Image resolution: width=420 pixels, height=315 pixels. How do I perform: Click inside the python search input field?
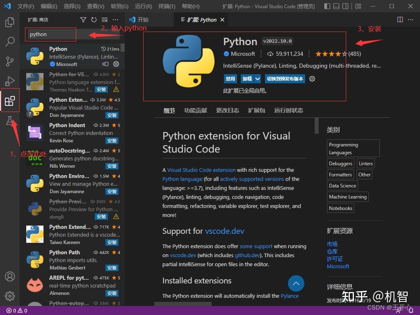(50, 34)
